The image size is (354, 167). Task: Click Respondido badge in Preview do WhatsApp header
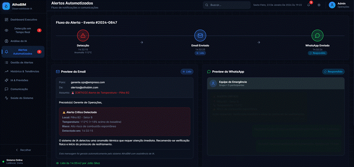(x=333, y=72)
